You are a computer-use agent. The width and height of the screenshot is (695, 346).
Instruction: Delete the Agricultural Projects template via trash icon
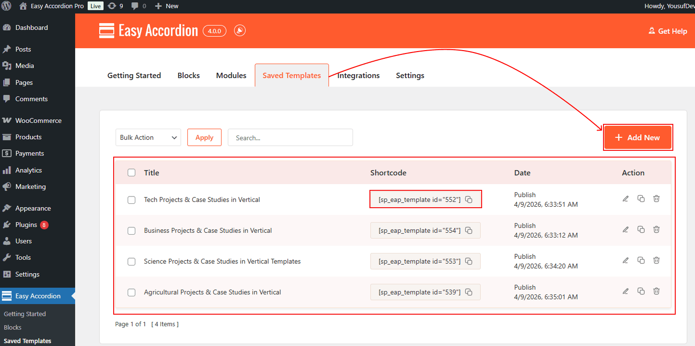(656, 291)
